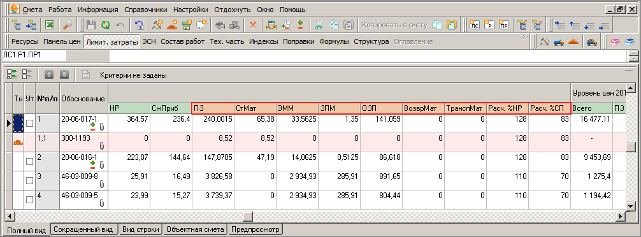Open search with the magnifier icon

pyautogui.click(x=69, y=25)
